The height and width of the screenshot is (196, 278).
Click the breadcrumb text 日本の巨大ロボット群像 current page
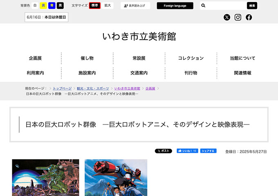point(82,94)
